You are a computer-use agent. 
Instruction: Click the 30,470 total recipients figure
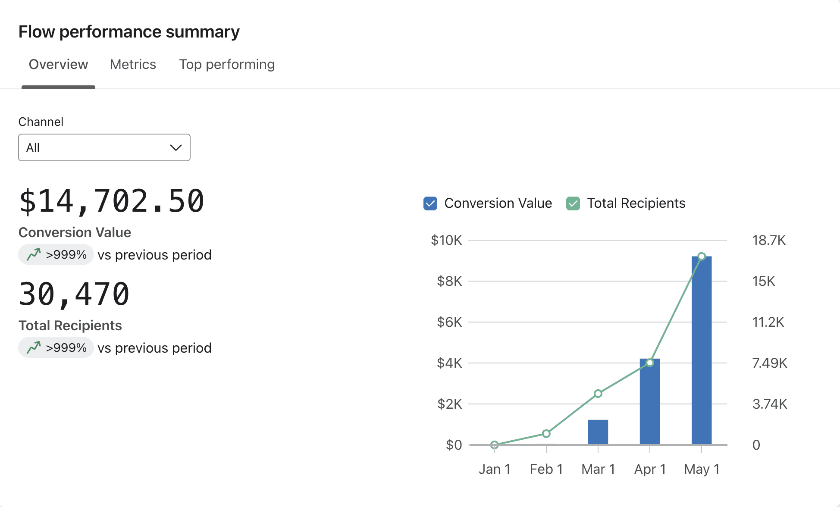coord(74,294)
